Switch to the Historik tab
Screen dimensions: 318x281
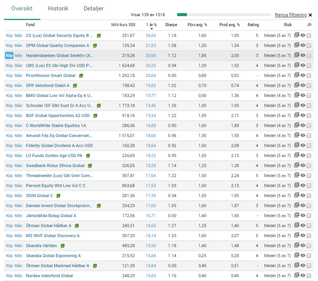point(58,8)
